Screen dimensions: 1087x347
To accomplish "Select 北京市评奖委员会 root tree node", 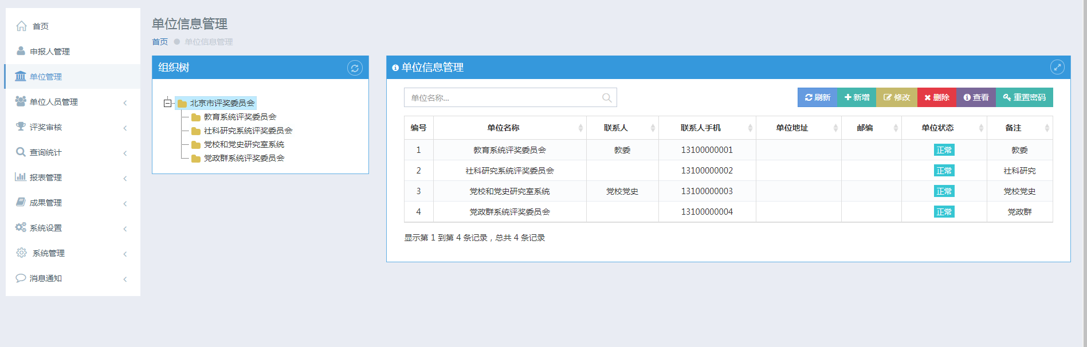I will pyautogui.click(x=222, y=103).
